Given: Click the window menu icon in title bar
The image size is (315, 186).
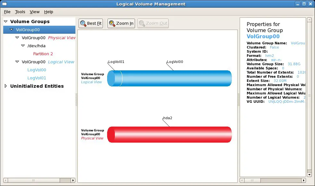Looking at the screenshot, I should pyautogui.click(x=4, y=4).
